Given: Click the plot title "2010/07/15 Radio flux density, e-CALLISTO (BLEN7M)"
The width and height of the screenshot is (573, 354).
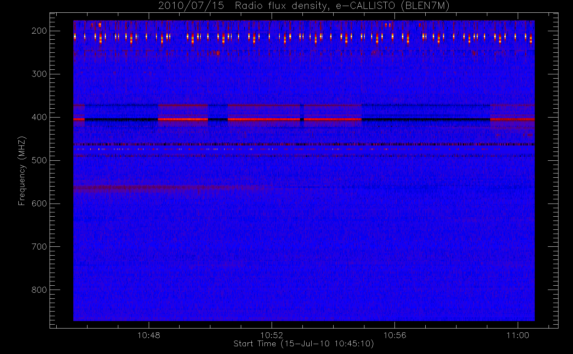Looking at the screenshot, I should (x=304, y=6).
